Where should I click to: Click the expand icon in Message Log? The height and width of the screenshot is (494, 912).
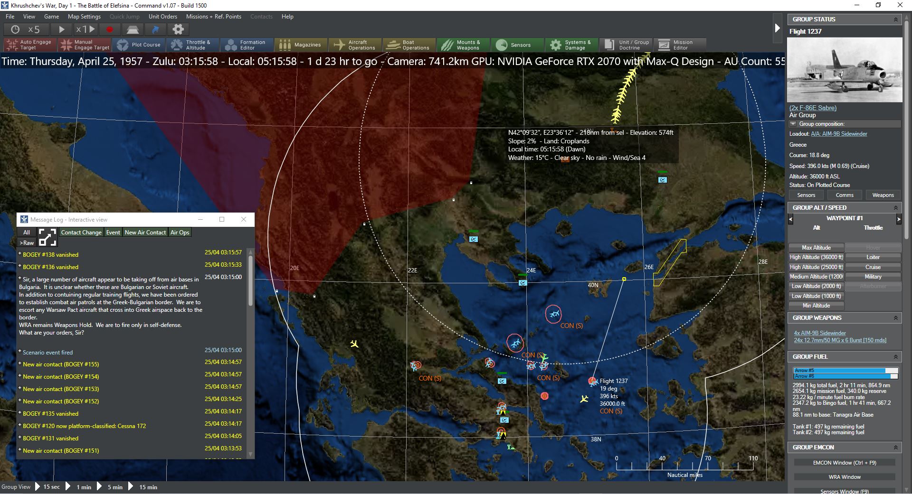point(47,237)
